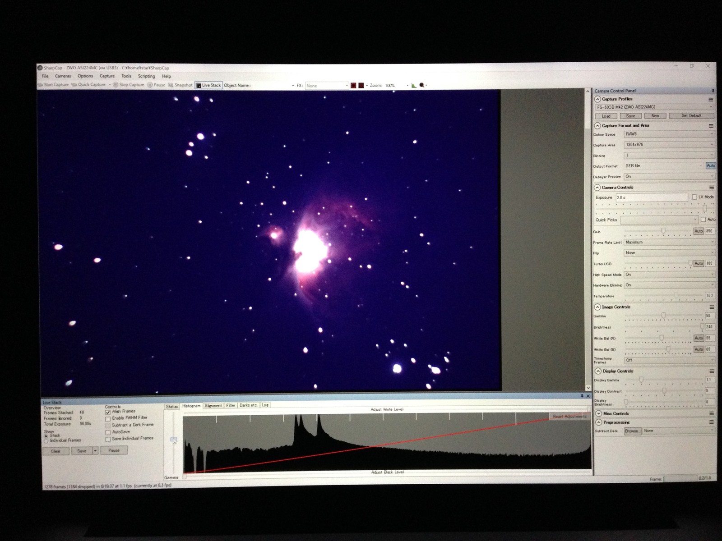Switch to the Alignment tab
Screen dimensions: 722x541
213,406
